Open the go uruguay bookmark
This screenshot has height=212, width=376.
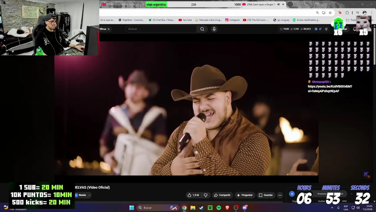281,20
